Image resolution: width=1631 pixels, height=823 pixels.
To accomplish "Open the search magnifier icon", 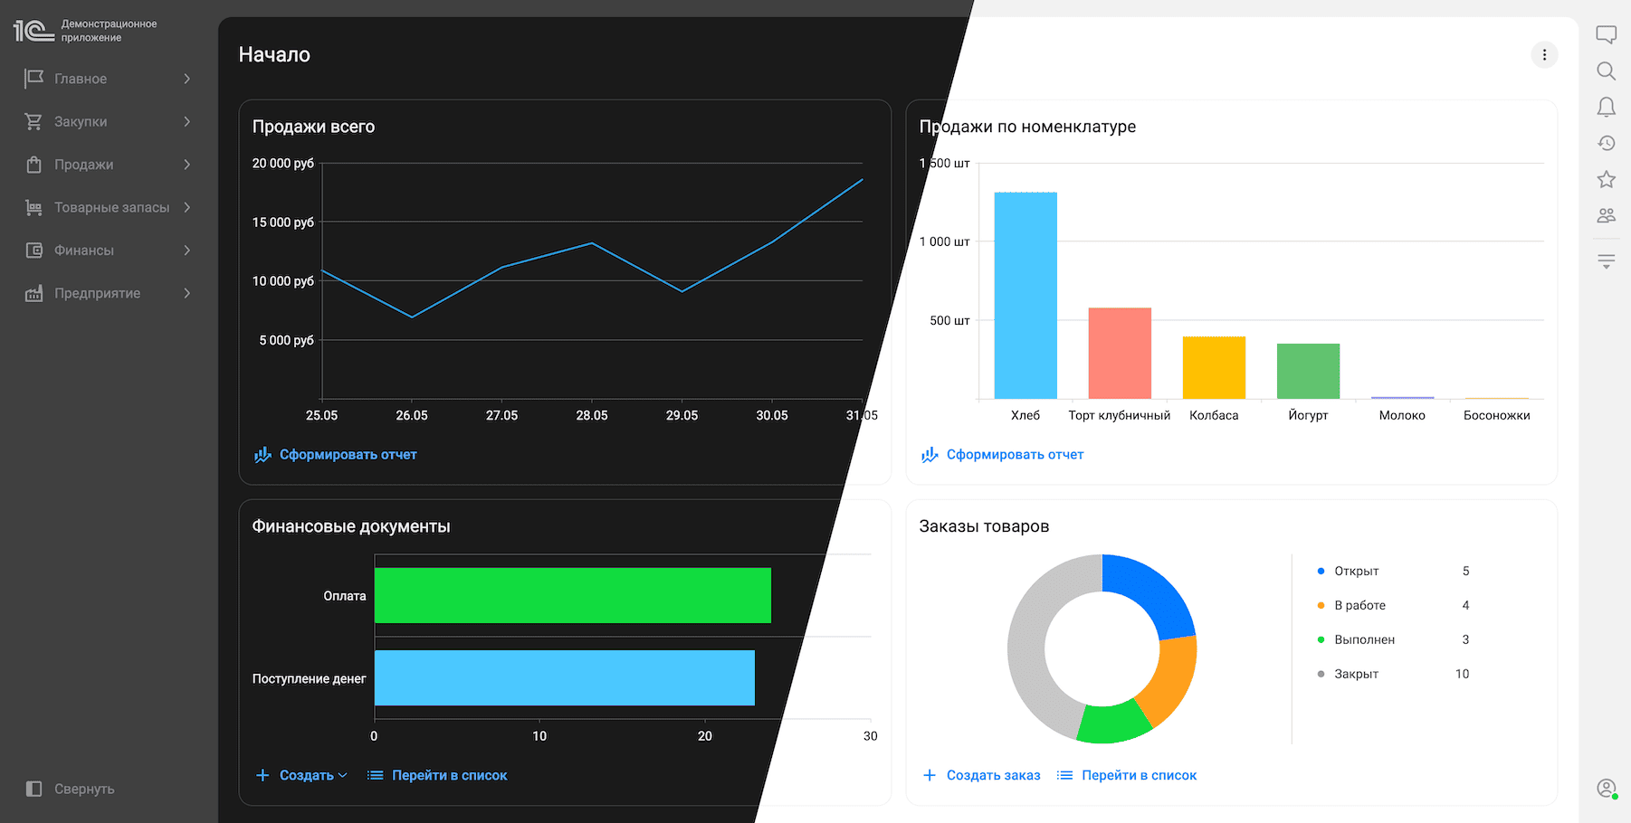I will [1606, 71].
